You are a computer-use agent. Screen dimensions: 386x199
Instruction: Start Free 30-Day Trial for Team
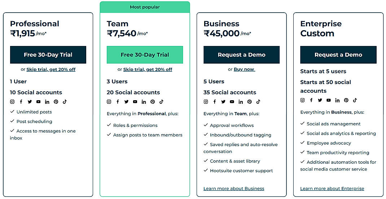[145, 55]
